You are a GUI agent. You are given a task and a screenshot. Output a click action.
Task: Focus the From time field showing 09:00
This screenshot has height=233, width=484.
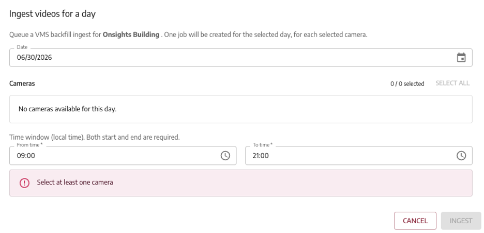[123, 156]
